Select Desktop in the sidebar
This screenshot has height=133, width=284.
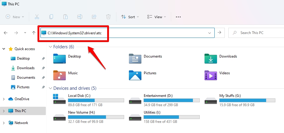23,58
